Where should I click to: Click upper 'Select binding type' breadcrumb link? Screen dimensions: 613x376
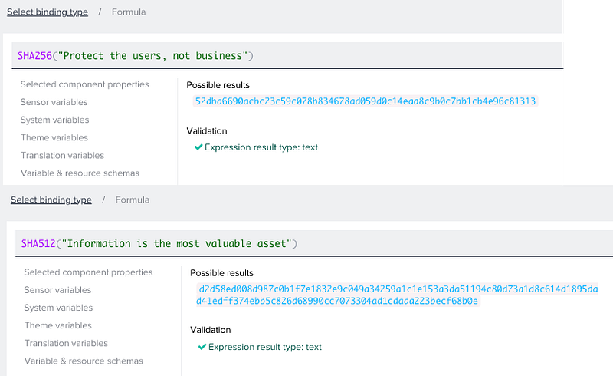click(48, 12)
